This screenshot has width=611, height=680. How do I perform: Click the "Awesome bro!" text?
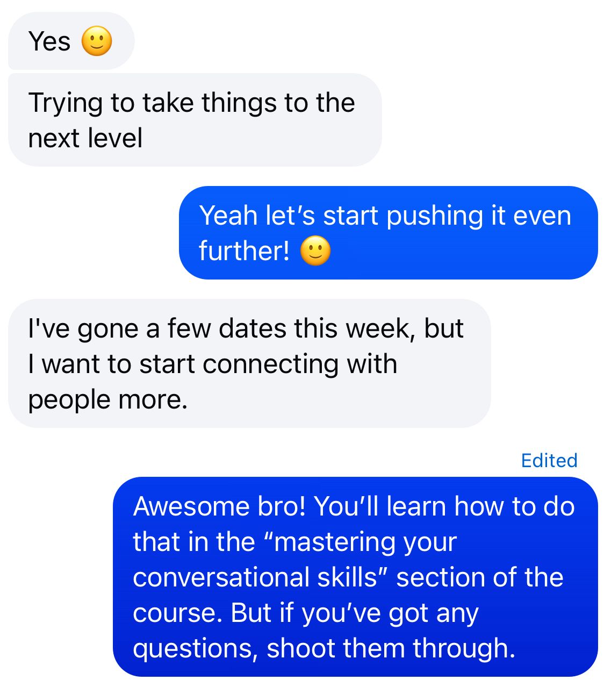(x=219, y=506)
